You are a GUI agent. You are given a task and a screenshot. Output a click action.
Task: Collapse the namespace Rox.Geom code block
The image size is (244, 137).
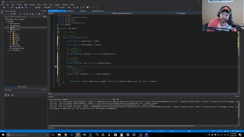(x=59, y=29)
